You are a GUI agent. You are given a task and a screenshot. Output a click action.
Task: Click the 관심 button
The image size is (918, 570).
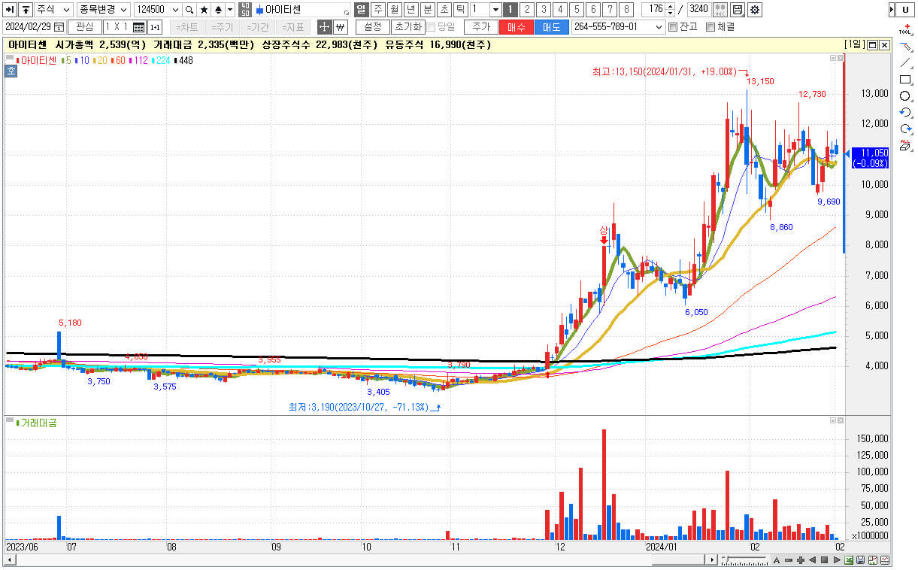[84, 27]
